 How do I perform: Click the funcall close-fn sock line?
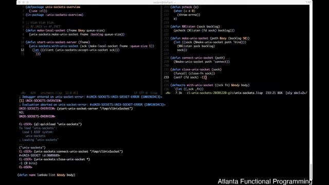pos(194,73)
